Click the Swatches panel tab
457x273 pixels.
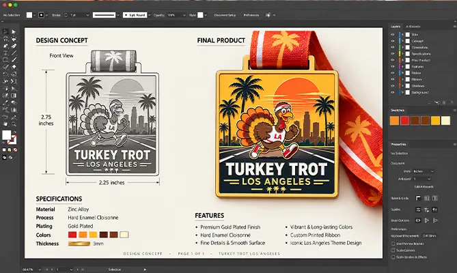pos(398,111)
